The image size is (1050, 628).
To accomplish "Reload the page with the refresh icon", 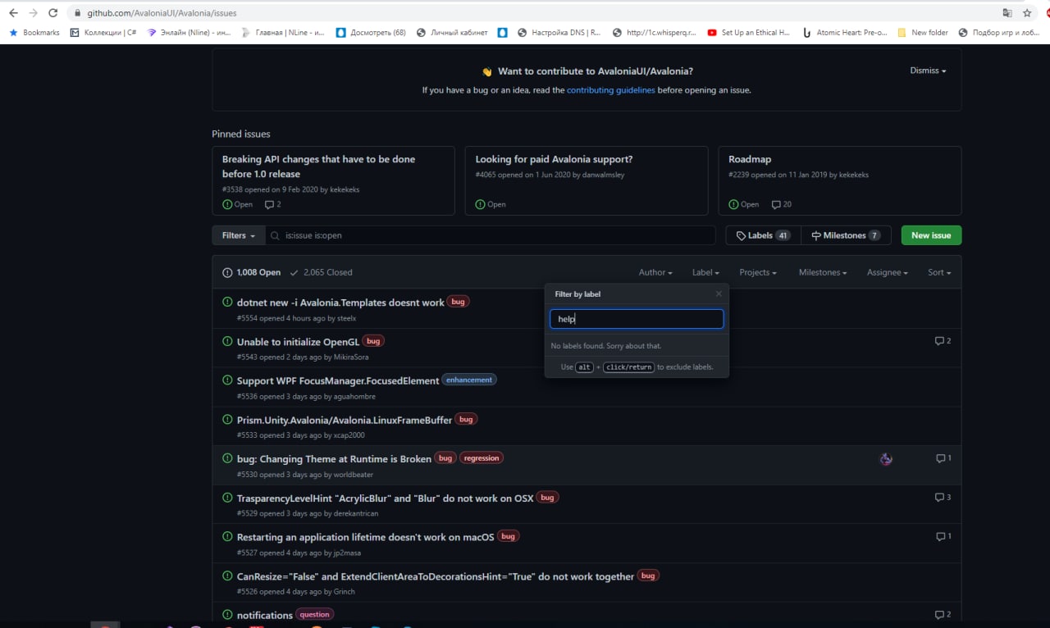I will 53,13.
